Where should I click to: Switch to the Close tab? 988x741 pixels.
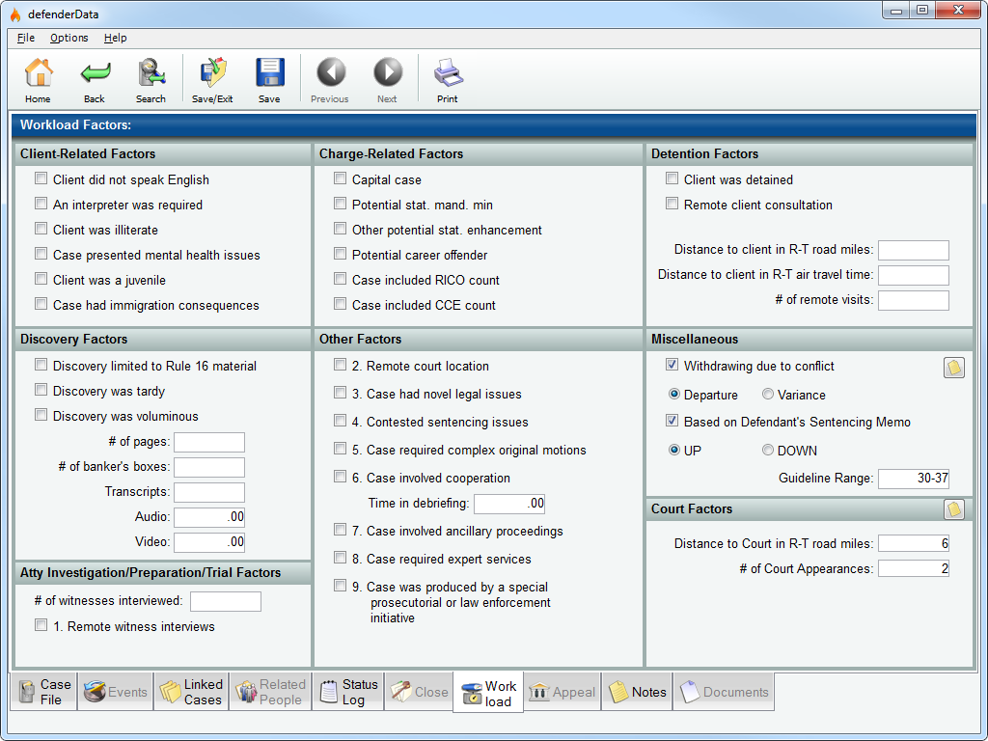419,691
